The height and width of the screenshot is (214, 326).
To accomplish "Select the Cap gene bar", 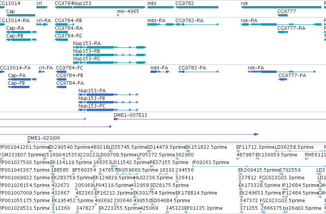I will click(x=21, y=15).
